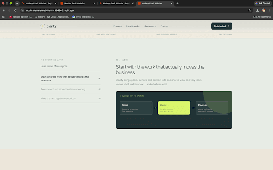Screen dimensions: 273x170
Task: Open the Invest in Stocks bookmark
Action: point(83,17)
